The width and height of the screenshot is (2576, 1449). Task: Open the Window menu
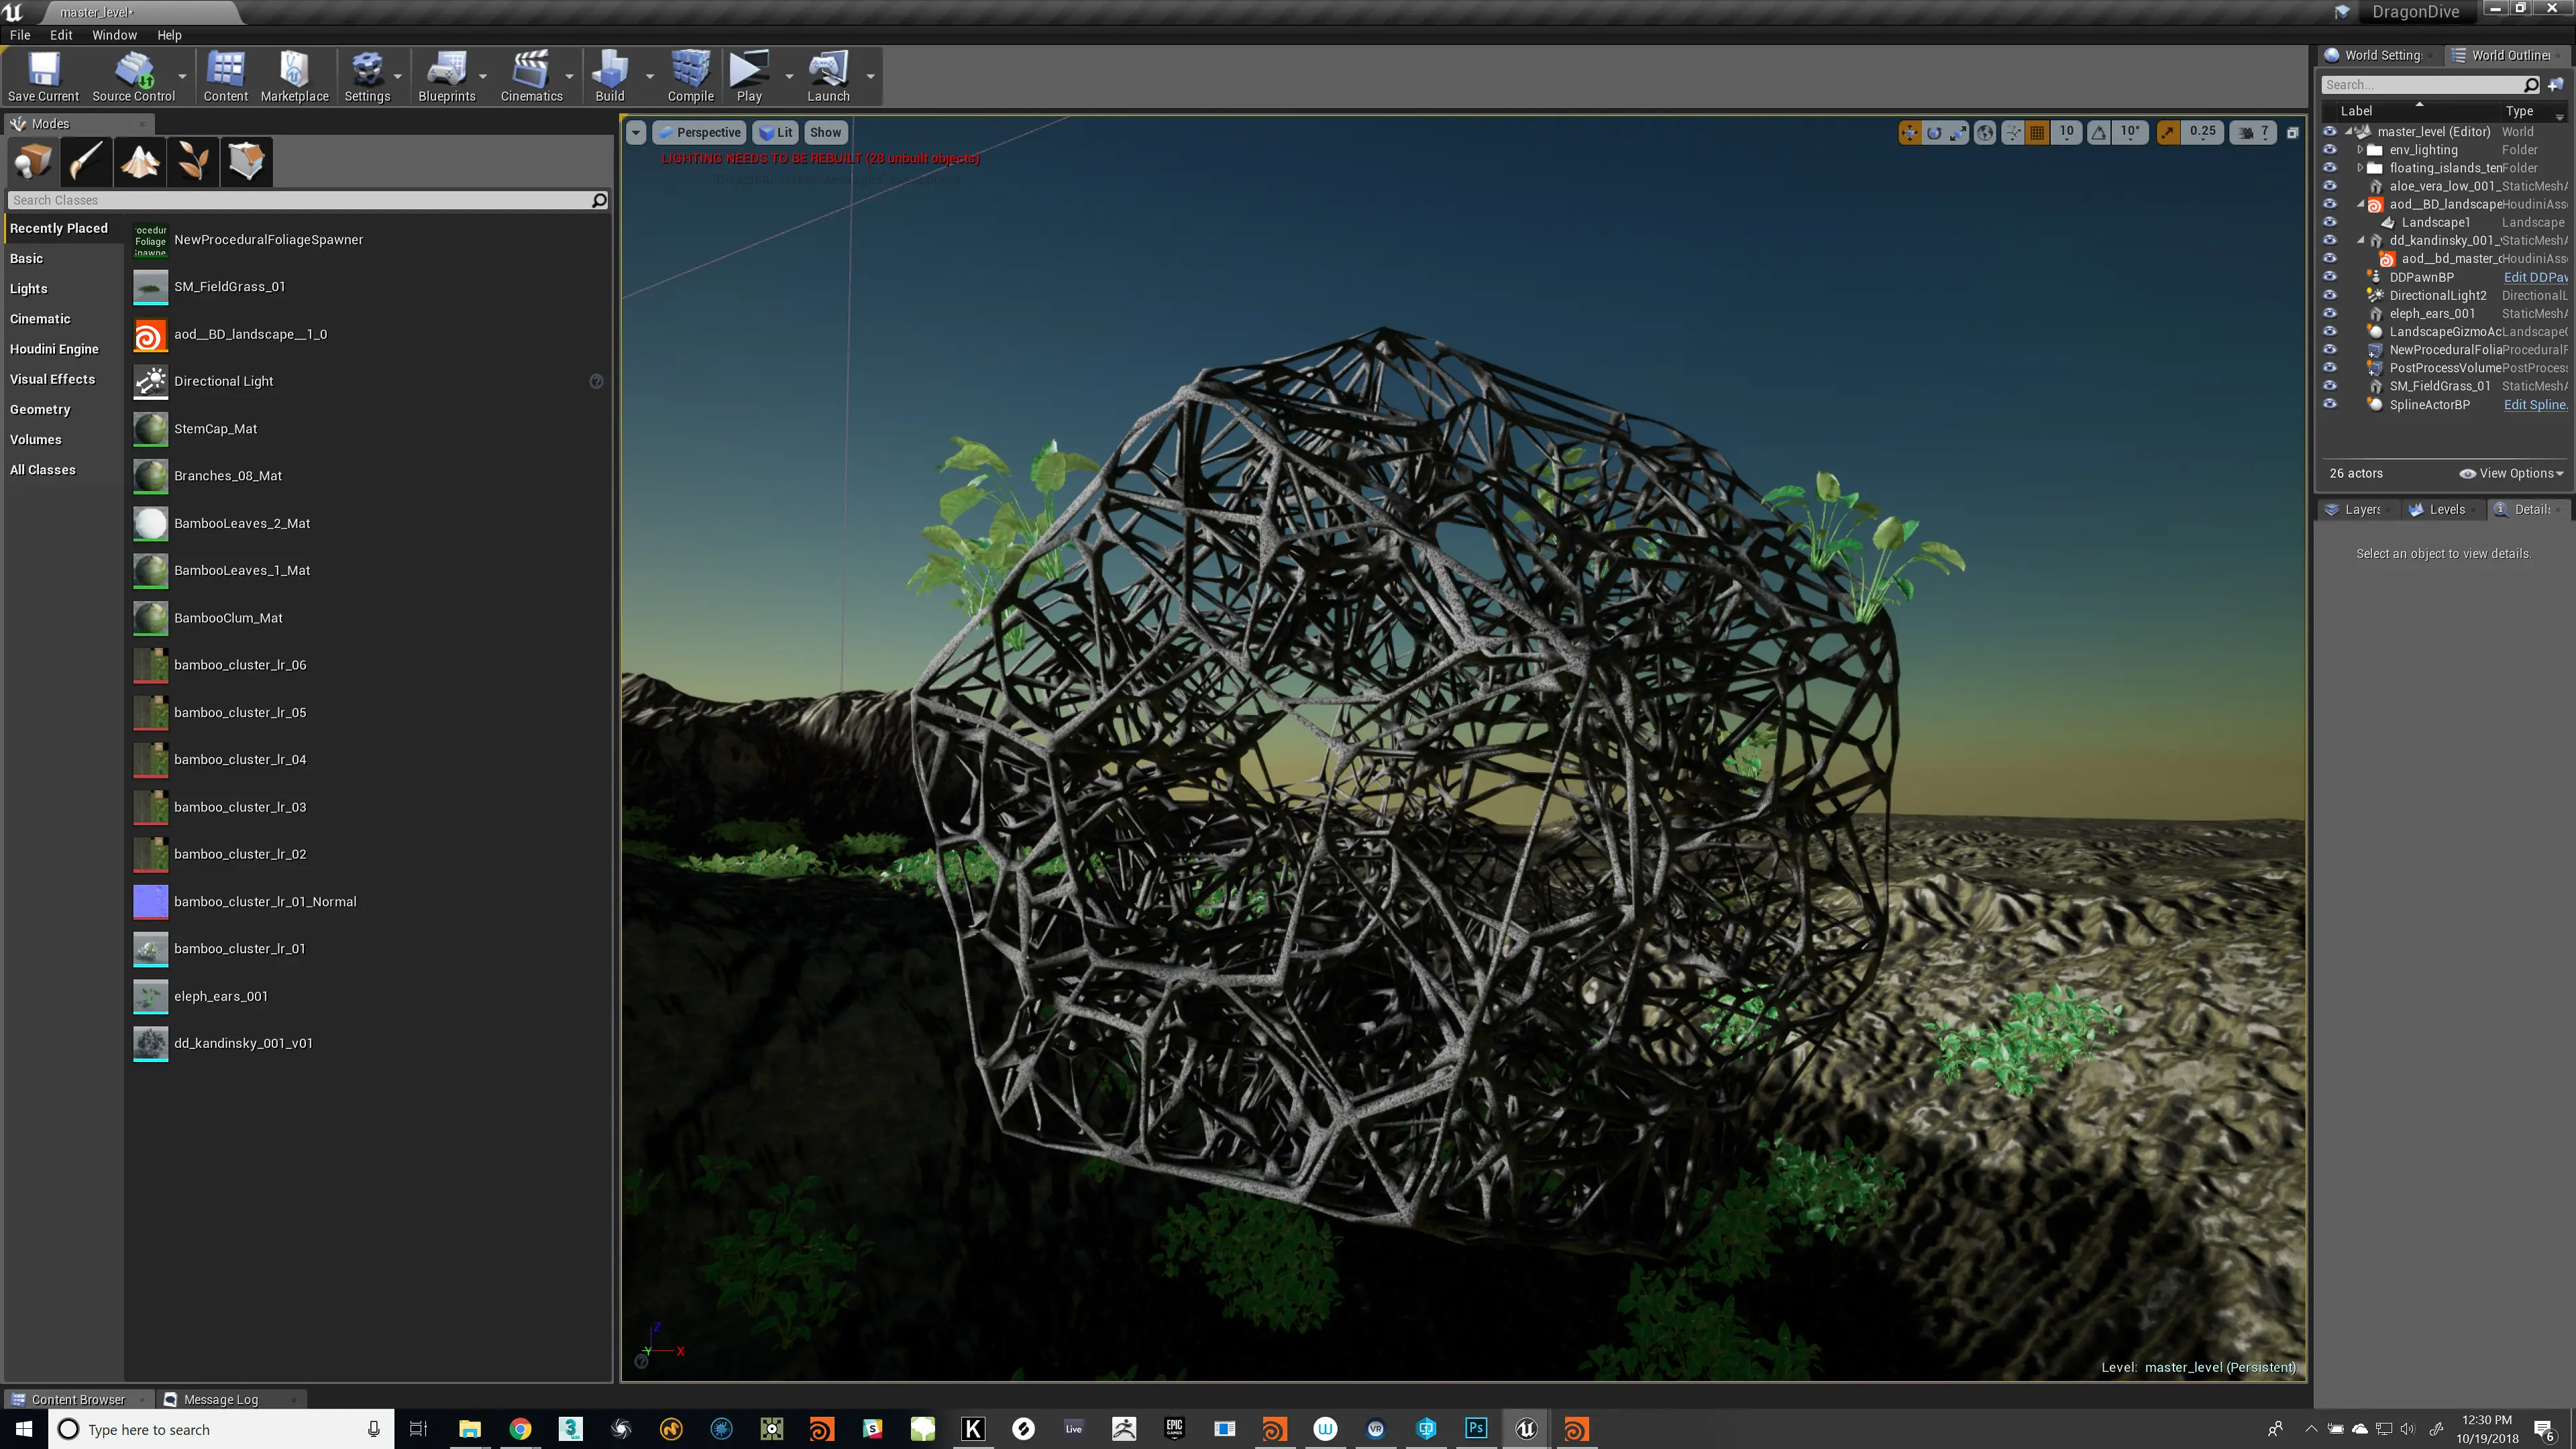point(114,34)
